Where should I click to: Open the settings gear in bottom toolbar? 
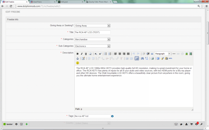coord(16,124)
